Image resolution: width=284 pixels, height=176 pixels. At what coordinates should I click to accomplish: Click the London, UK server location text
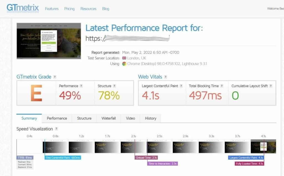coord(136,58)
